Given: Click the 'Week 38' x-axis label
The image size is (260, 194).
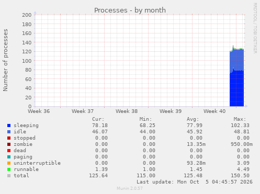Looking at the screenshot, I should point(127,111).
